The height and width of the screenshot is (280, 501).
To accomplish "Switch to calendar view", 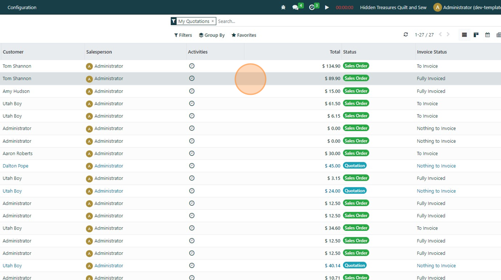I will [488, 35].
